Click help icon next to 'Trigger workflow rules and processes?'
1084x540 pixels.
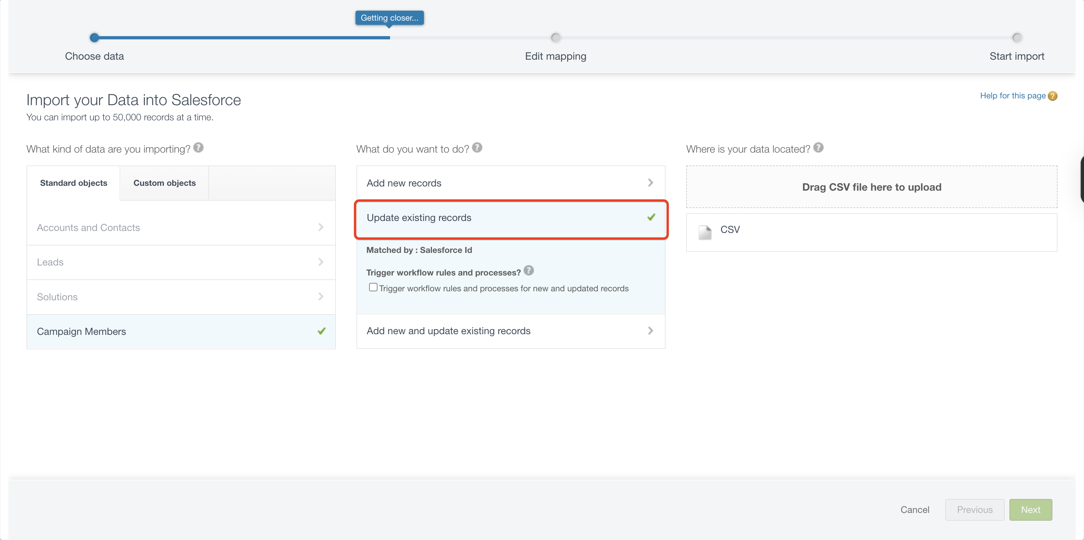(x=528, y=271)
